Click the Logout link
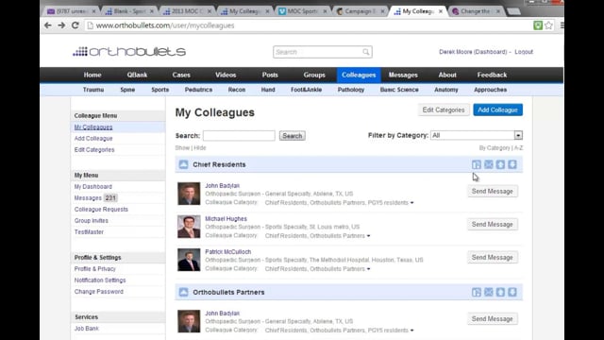The height and width of the screenshot is (340, 604). tap(524, 52)
